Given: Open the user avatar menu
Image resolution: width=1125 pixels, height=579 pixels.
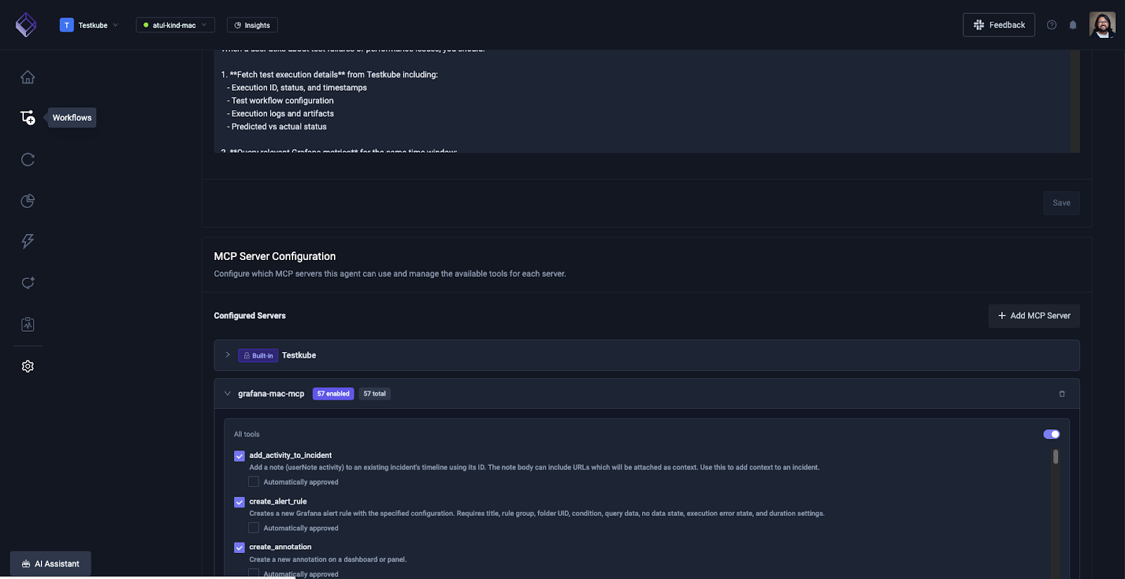Looking at the screenshot, I should click(1102, 25).
